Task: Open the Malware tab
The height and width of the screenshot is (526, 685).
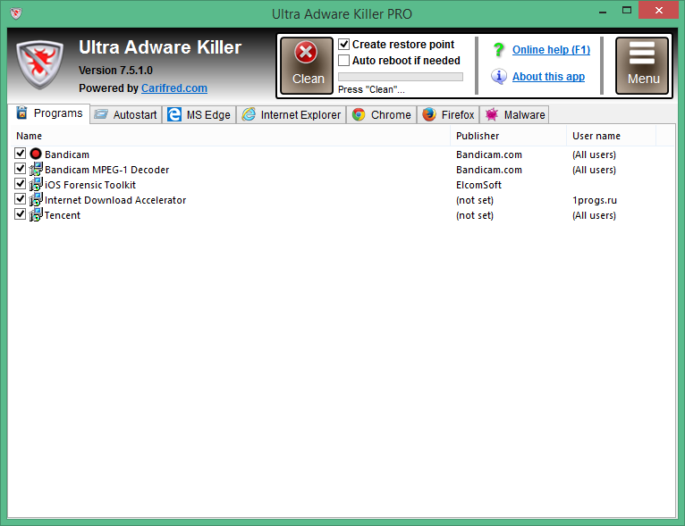Action: click(x=514, y=115)
